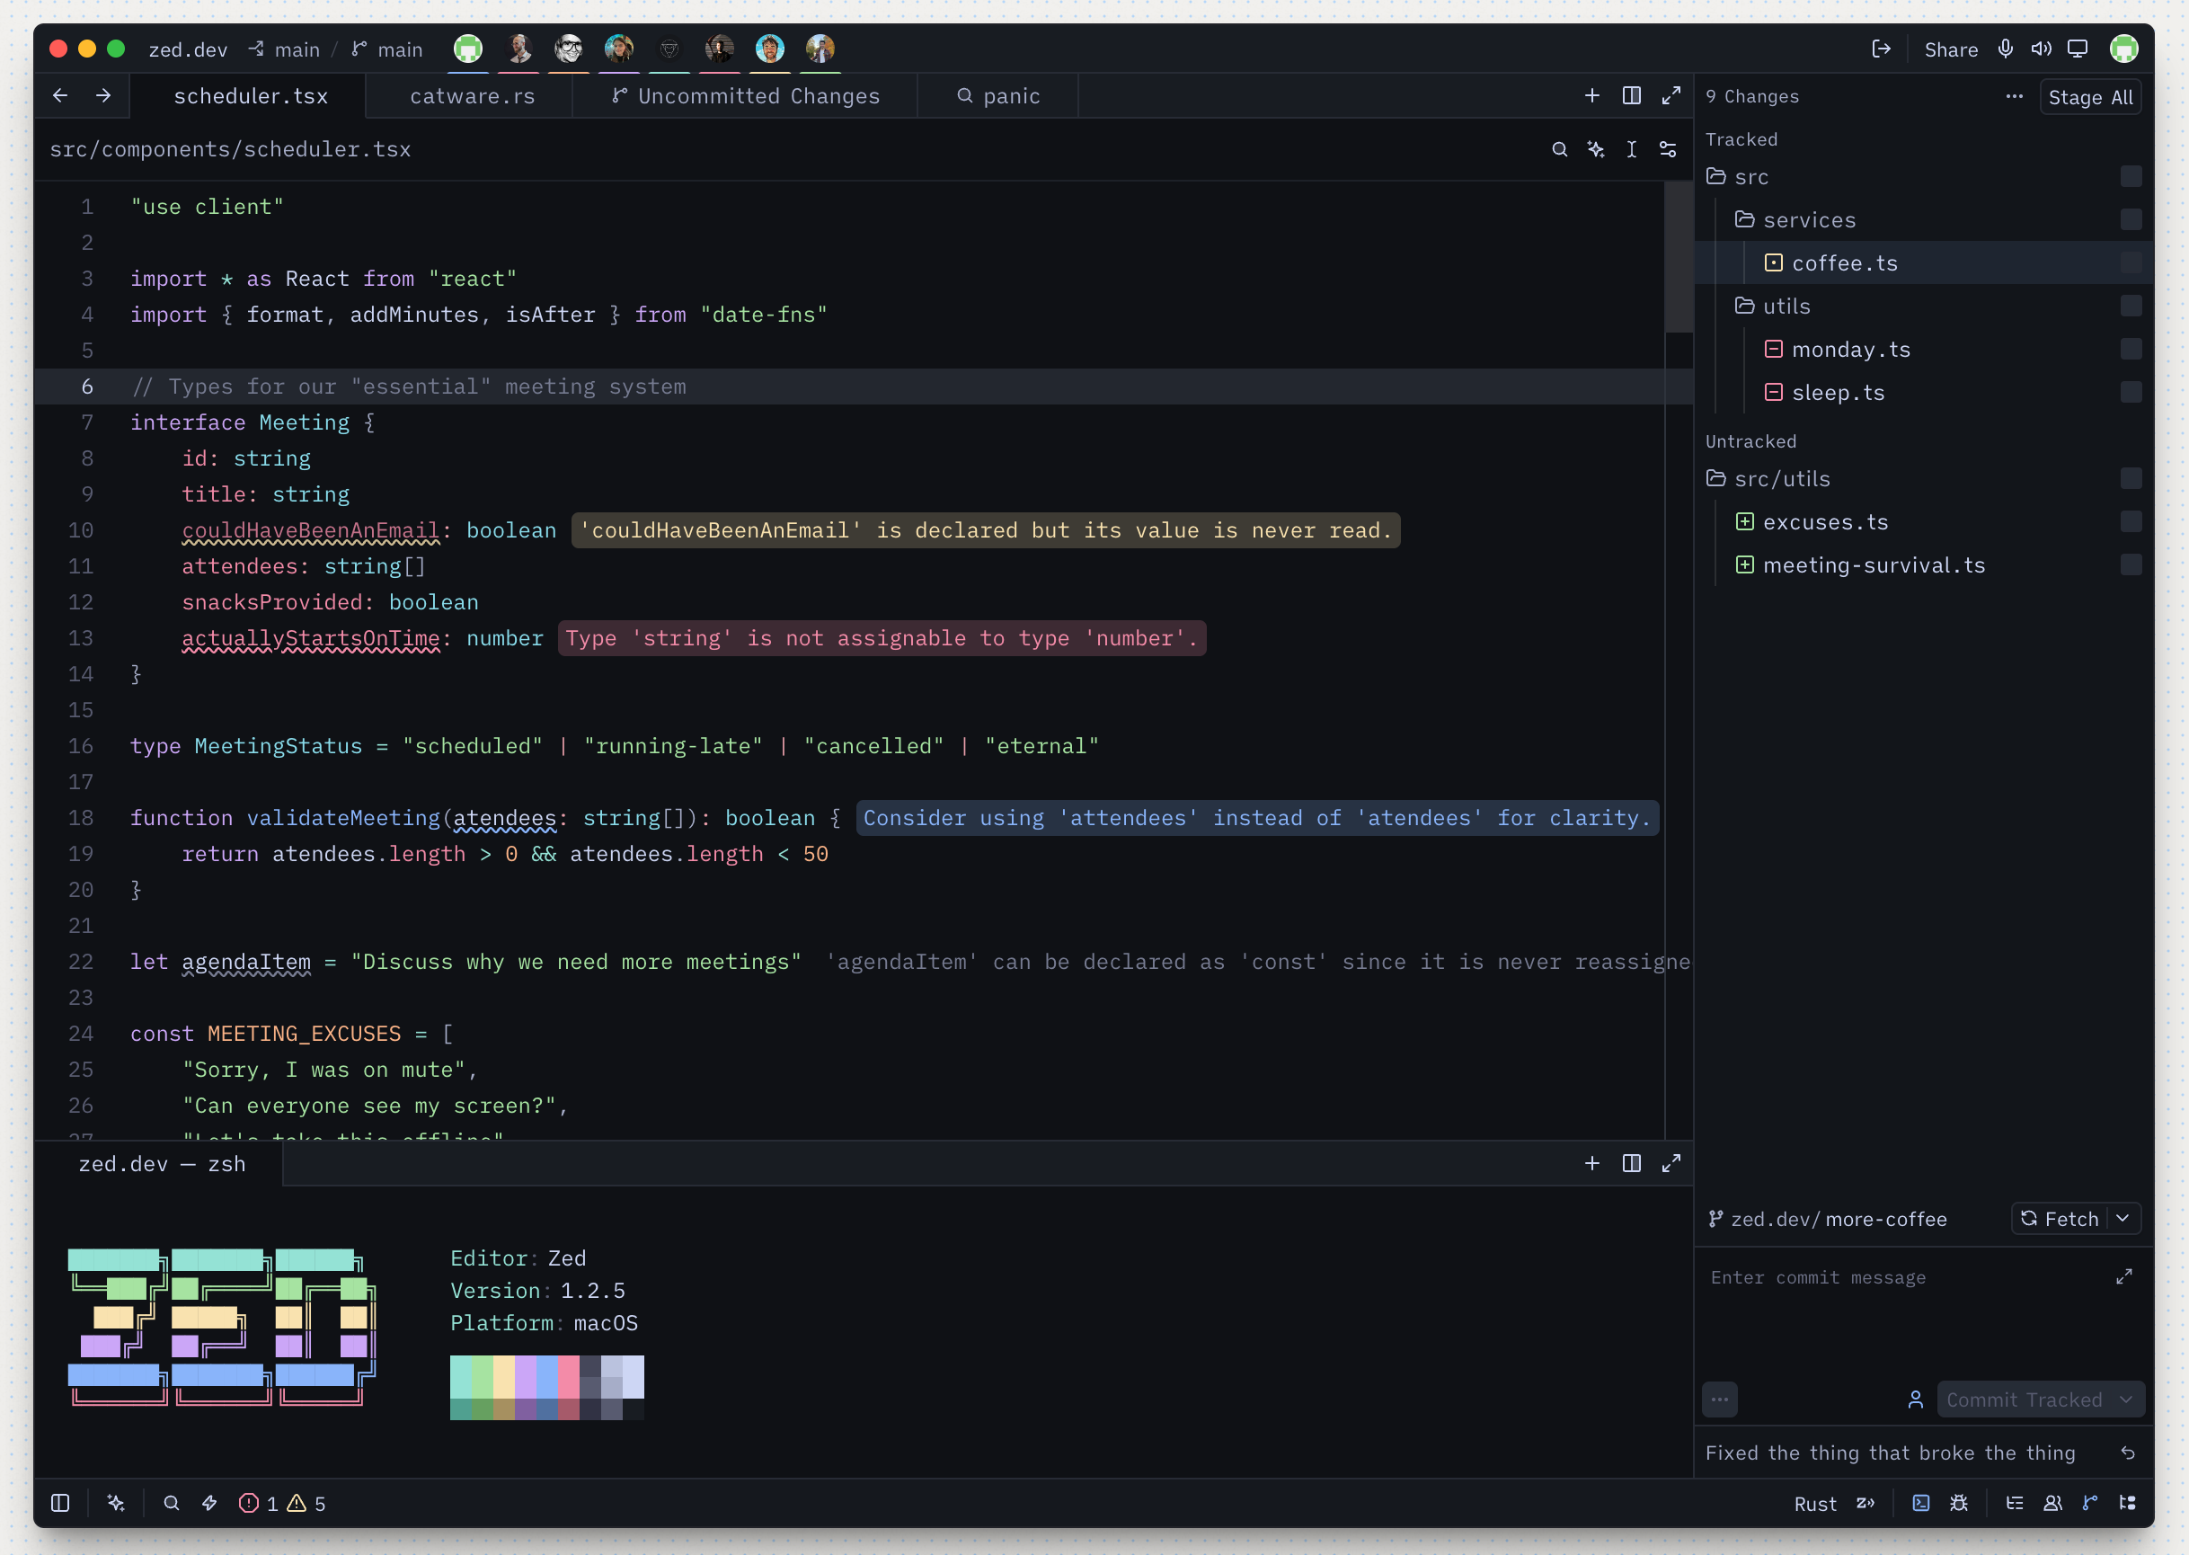Click the text cursor selections icon
This screenshot has height=1555, width=2189.
tap(1631, 149)
